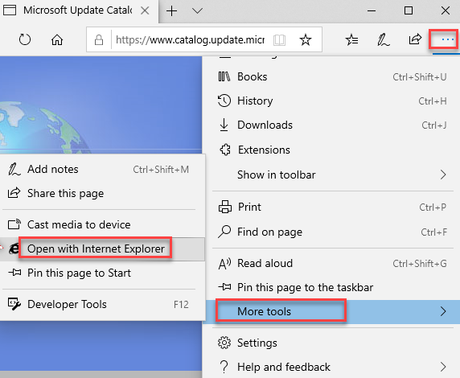Viewport: 460px width, 378px height.
Task: Click the Refresh page icon
Action: tap(25, 39)
